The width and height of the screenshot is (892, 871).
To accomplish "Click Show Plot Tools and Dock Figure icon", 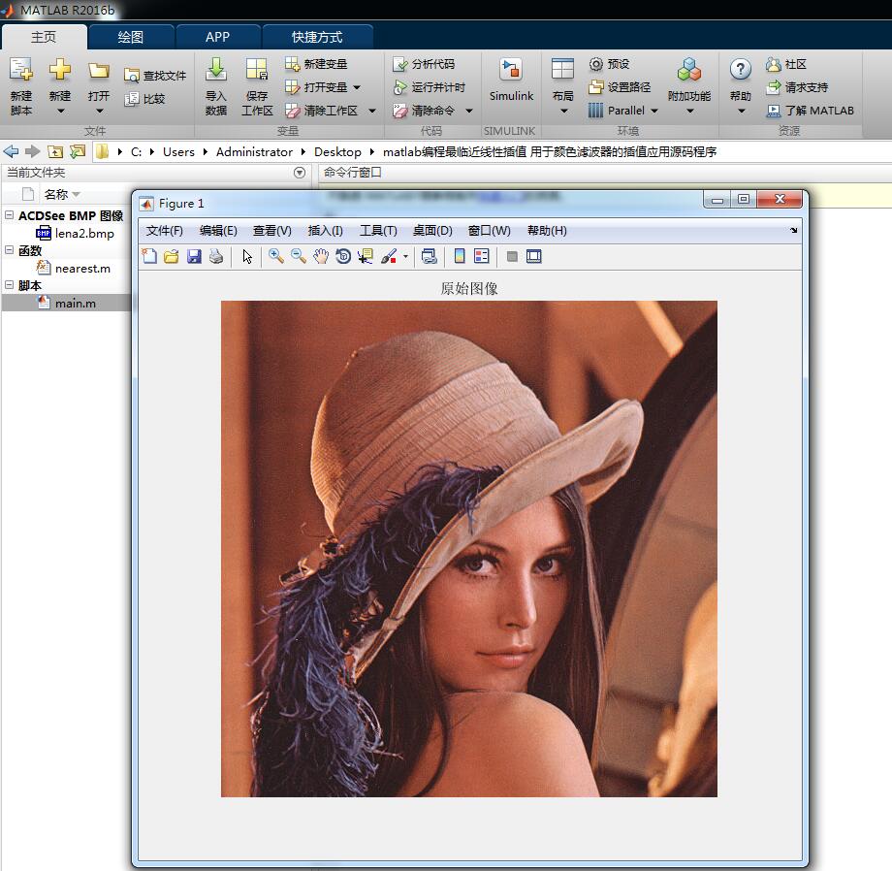I will coord(533,257).
